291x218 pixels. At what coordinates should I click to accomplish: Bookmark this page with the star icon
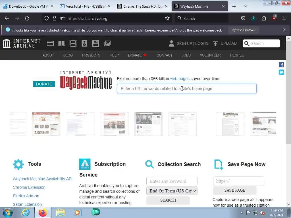(167, 18)
